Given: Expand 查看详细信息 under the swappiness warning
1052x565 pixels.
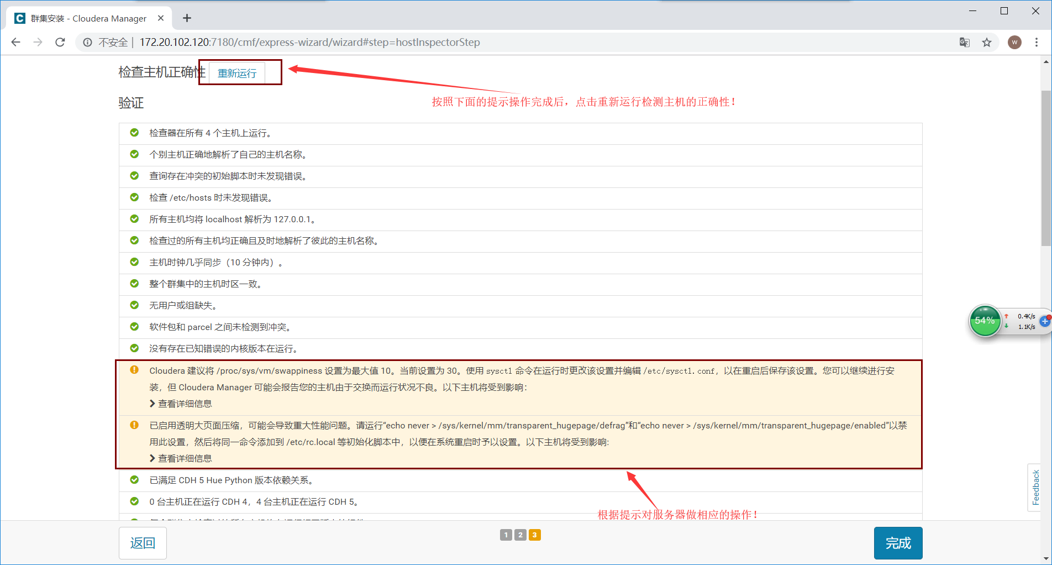Looking at the screenshot, I should (x=181, y=404).
